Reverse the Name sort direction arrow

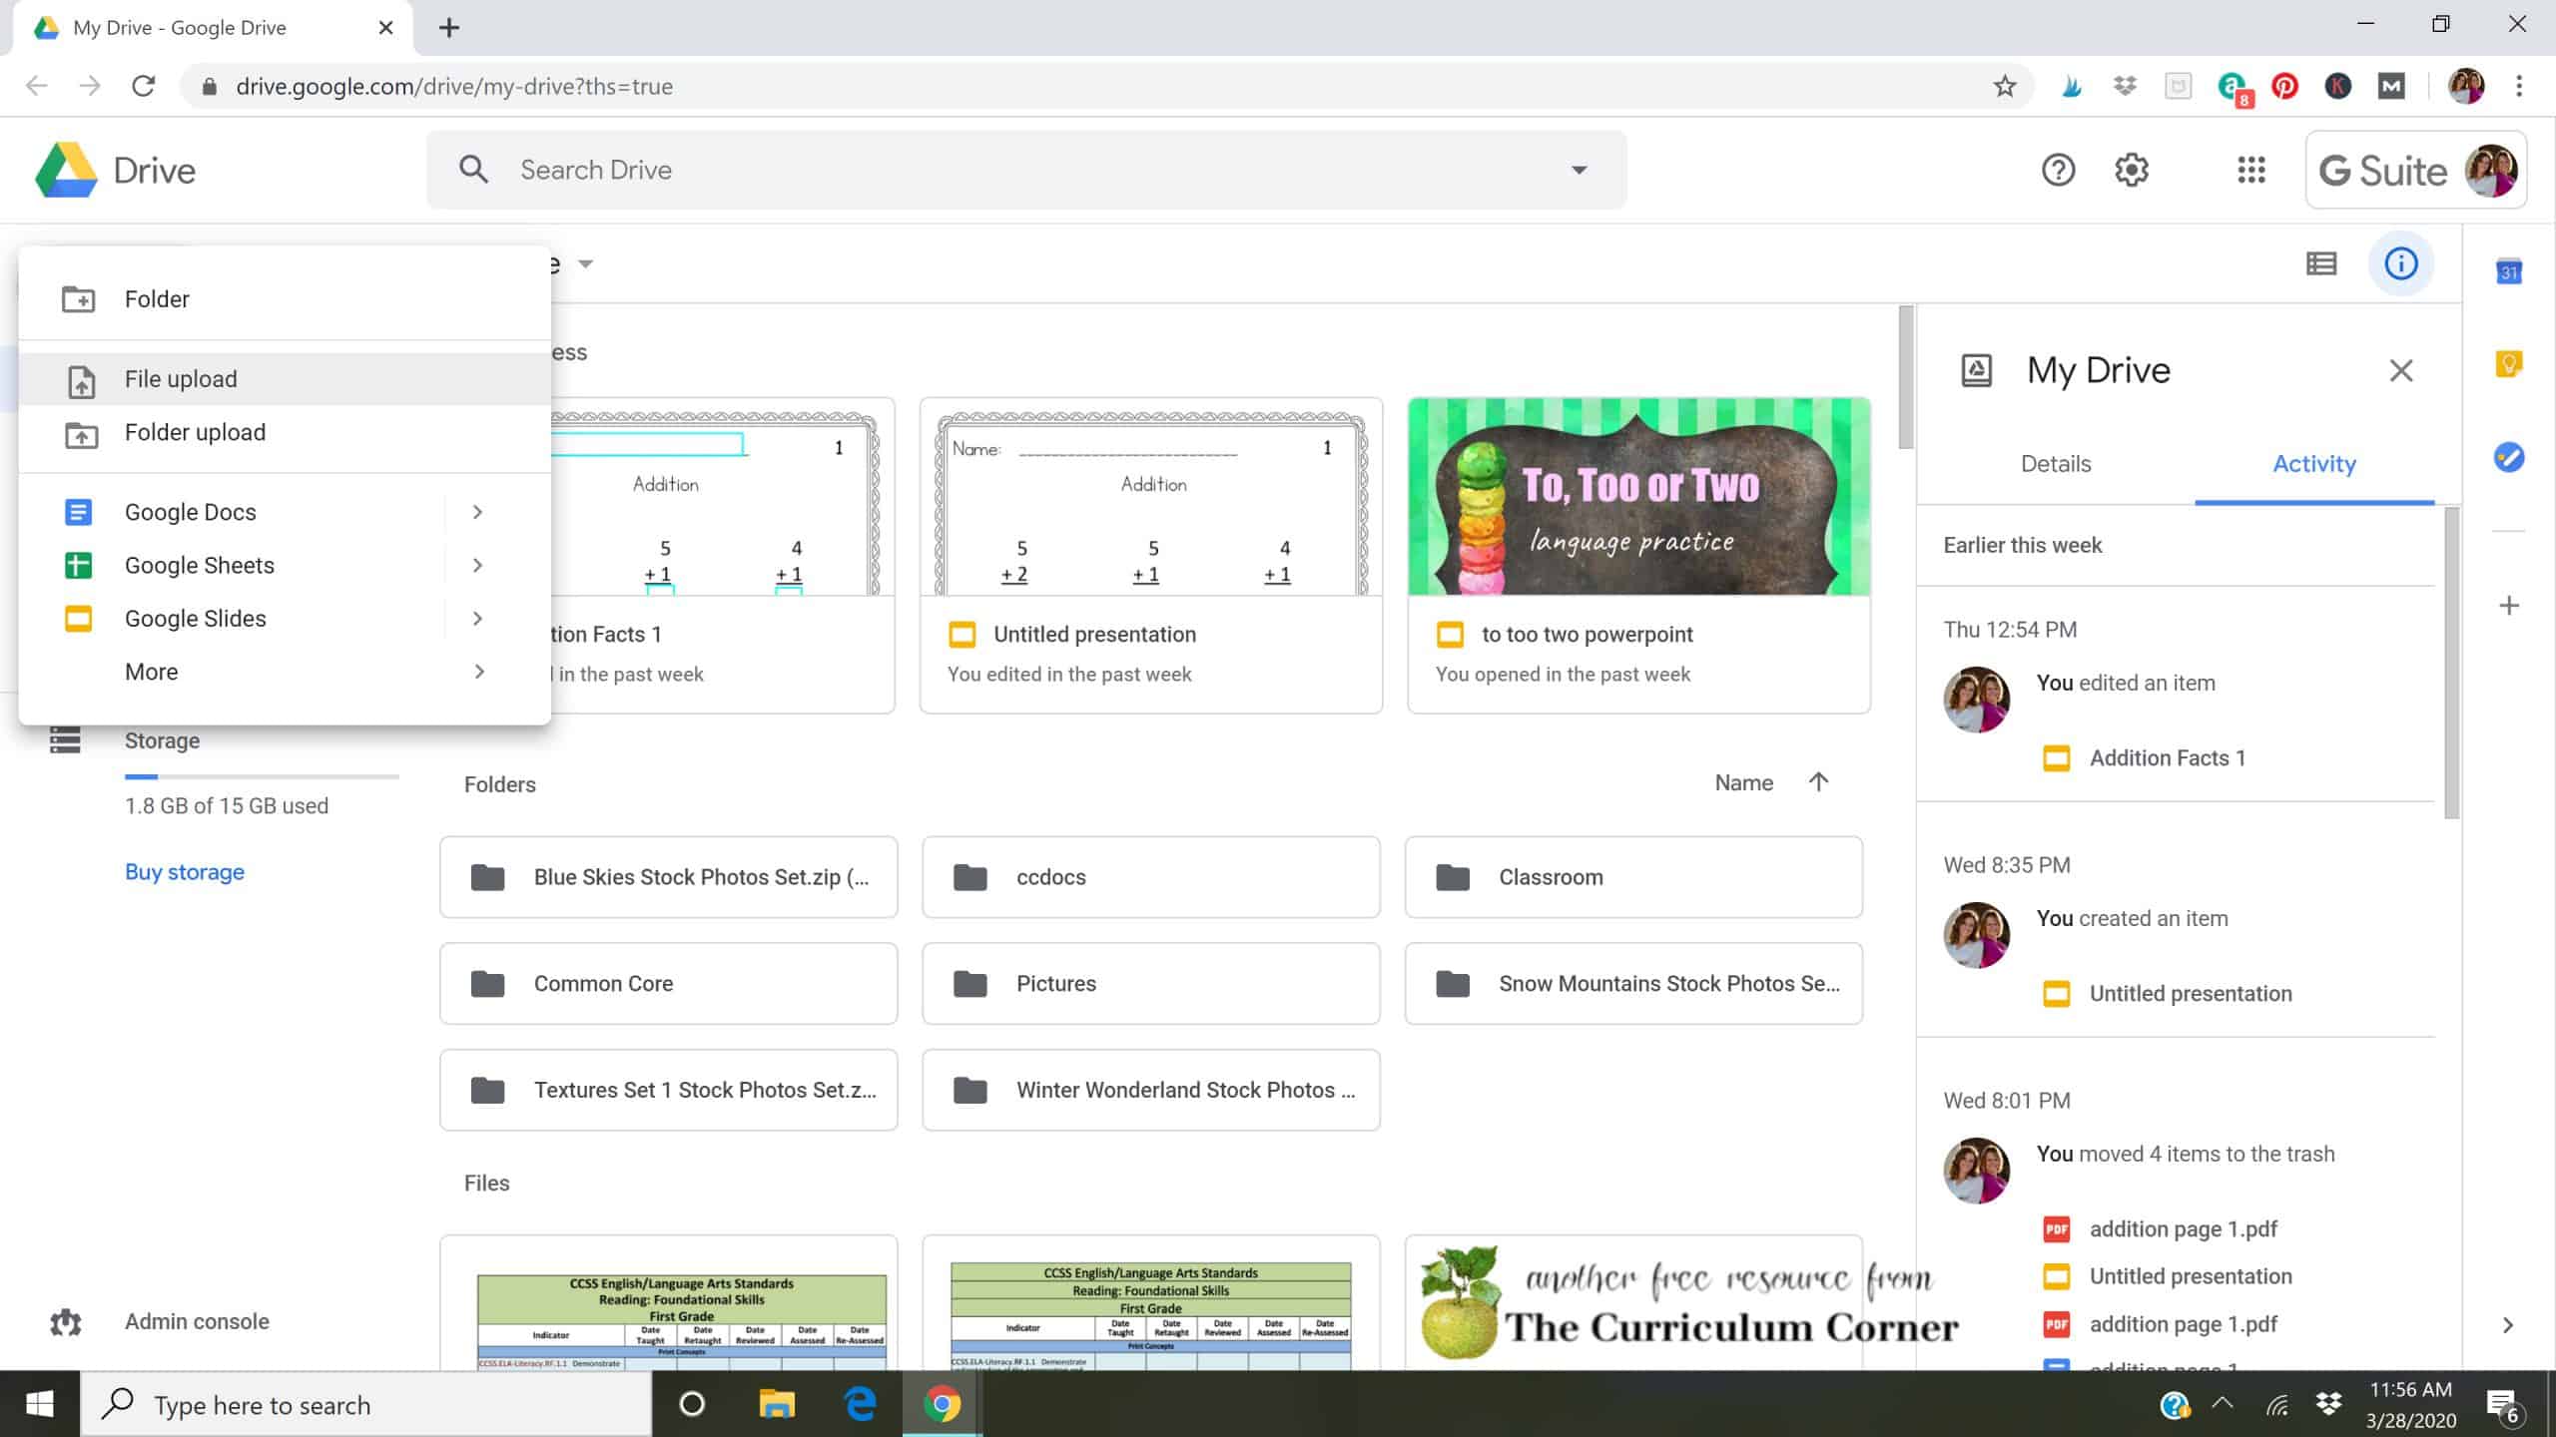point(1818,782)
